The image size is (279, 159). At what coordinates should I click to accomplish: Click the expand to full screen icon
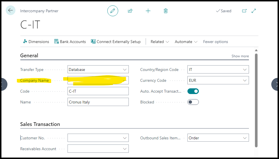pyautogui.click(x=254, y=11)
